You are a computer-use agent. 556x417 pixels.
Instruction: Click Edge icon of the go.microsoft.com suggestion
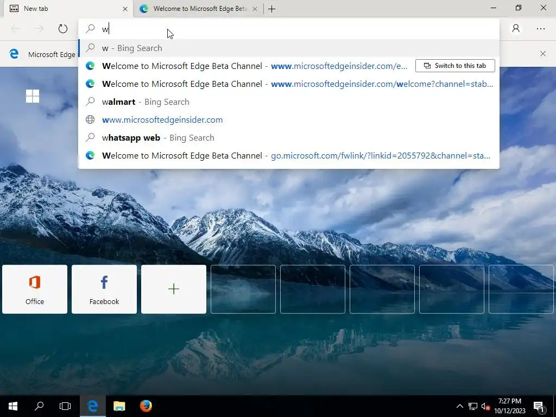coord(90,155)
